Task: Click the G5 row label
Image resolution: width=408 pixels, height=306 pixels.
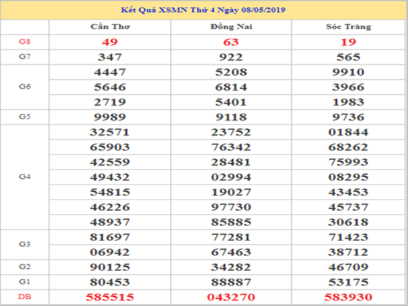Action: pyautogui.click(x=24, y=116)
